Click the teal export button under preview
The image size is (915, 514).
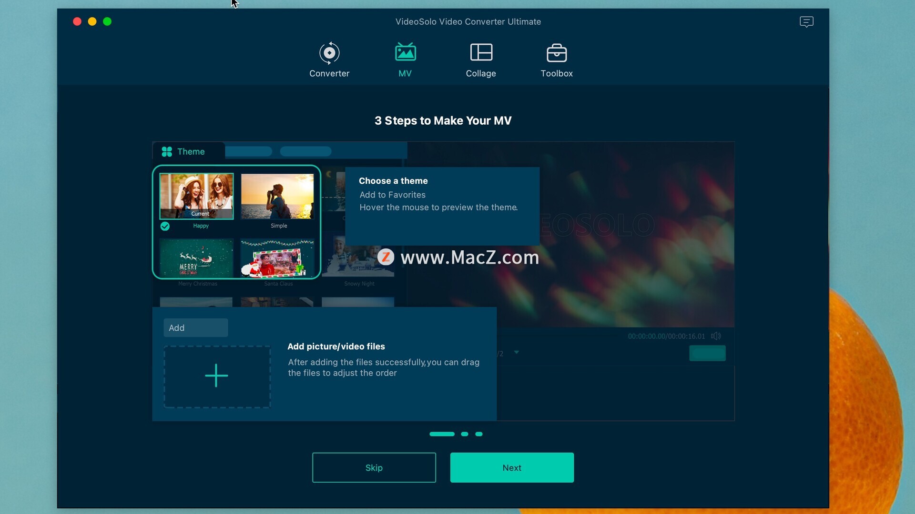point(707,353)
